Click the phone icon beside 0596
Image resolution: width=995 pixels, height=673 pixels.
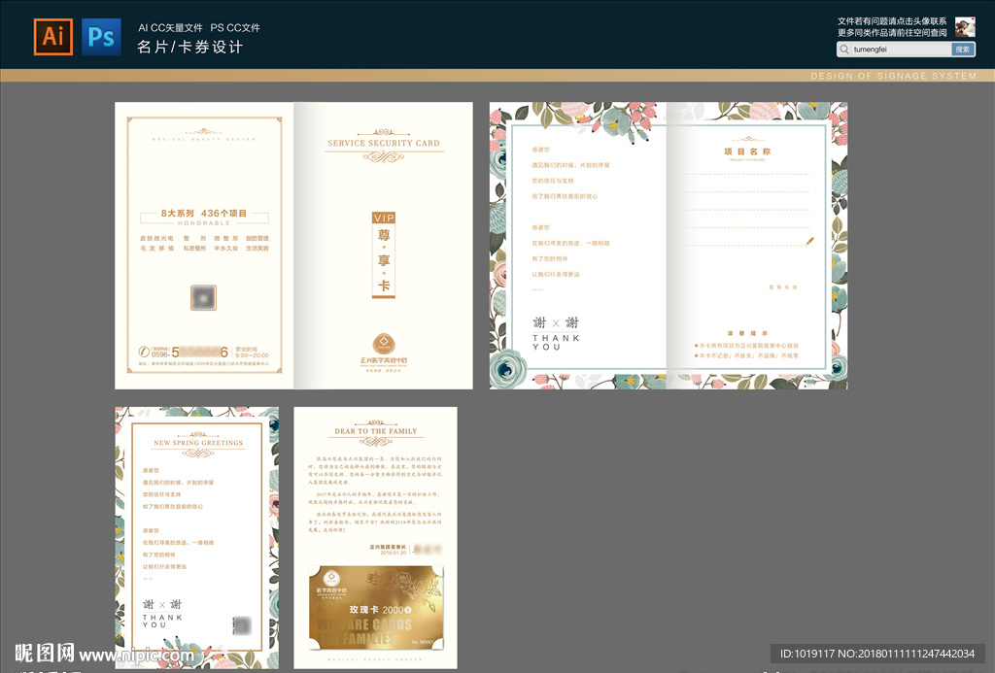(144, 352)
